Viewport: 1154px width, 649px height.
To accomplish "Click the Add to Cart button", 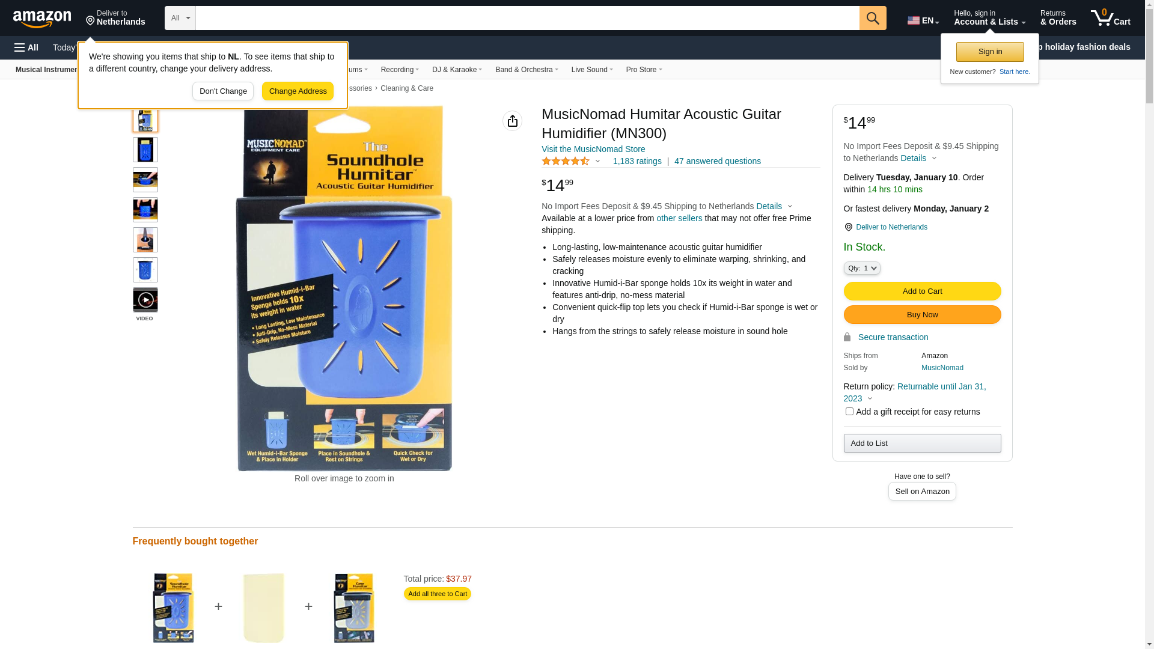I will (x=922, y=291).
